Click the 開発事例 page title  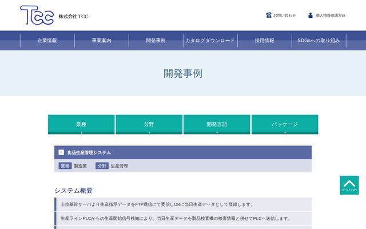click(x=183, y=73)
